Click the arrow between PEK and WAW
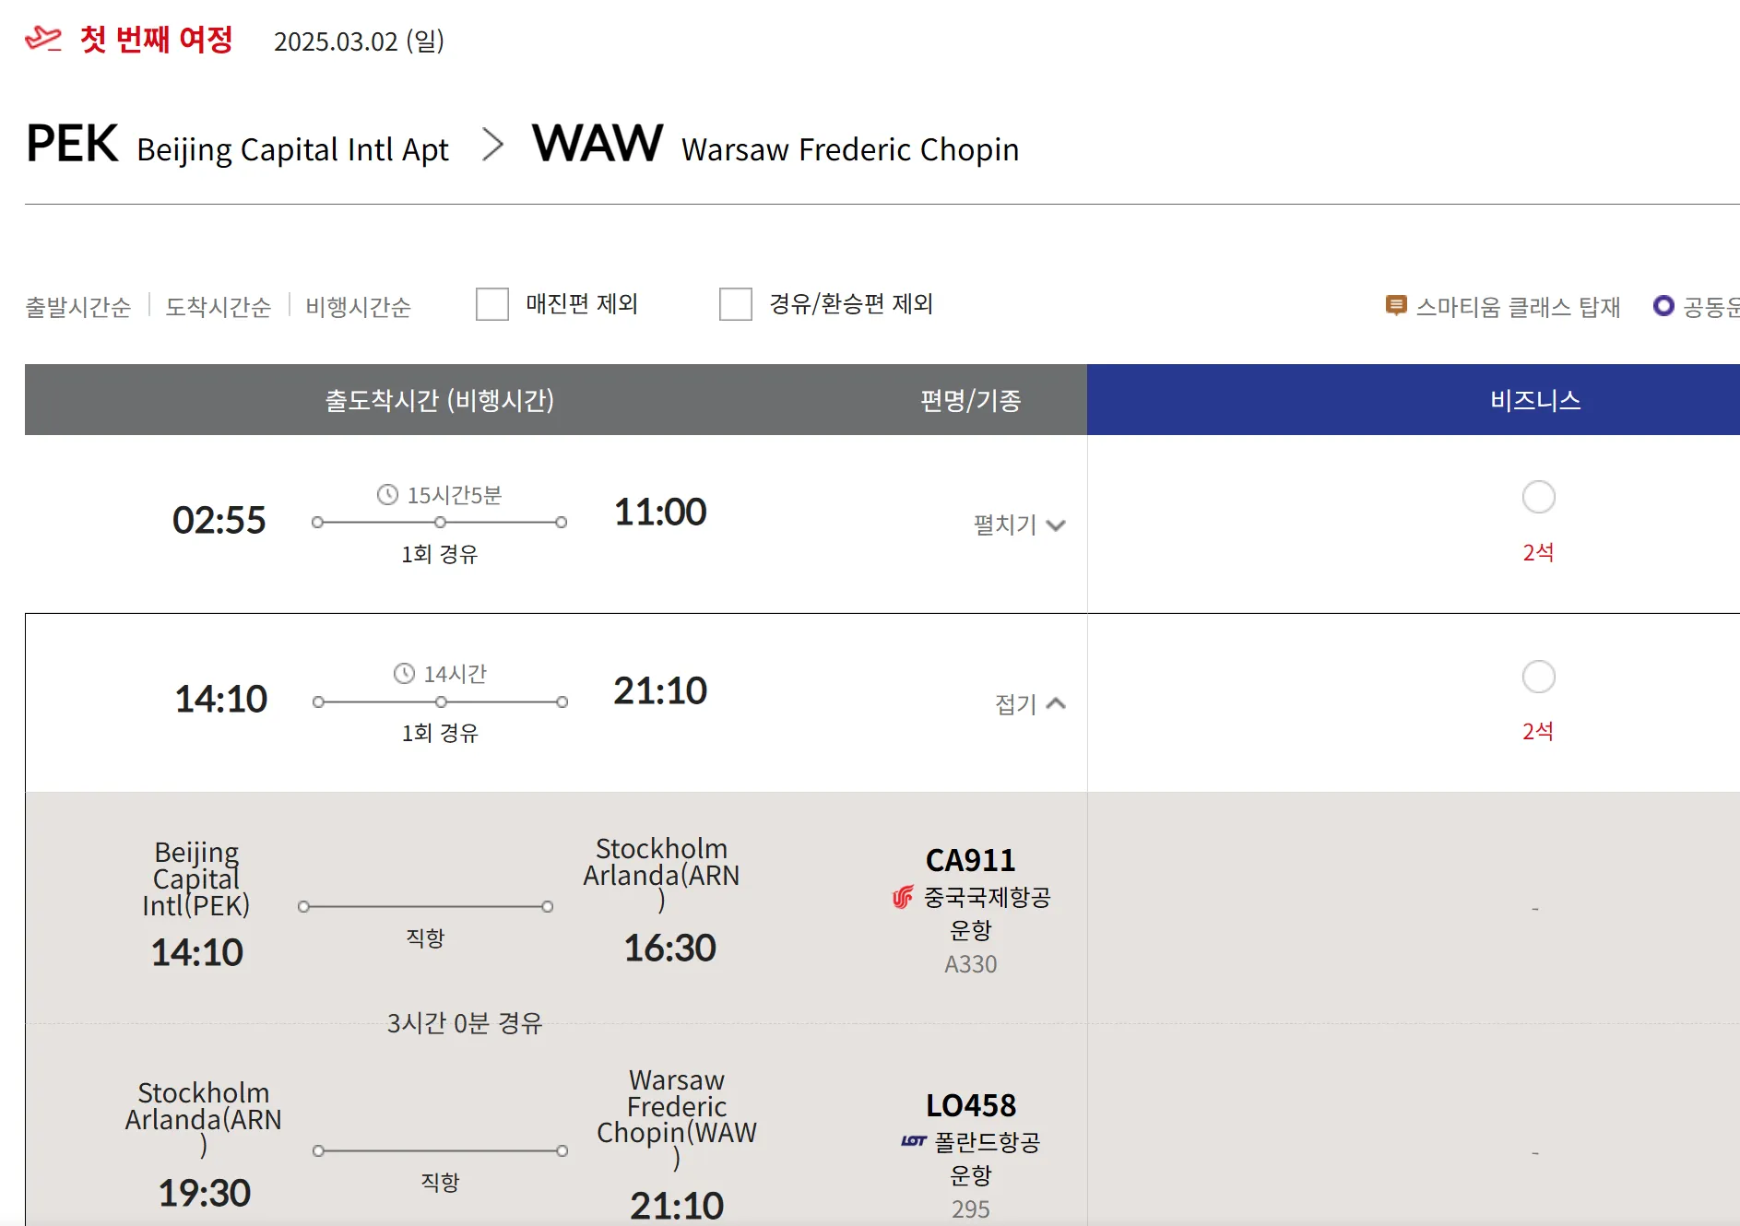The image size is (1740, 1226). coord(493,145)
